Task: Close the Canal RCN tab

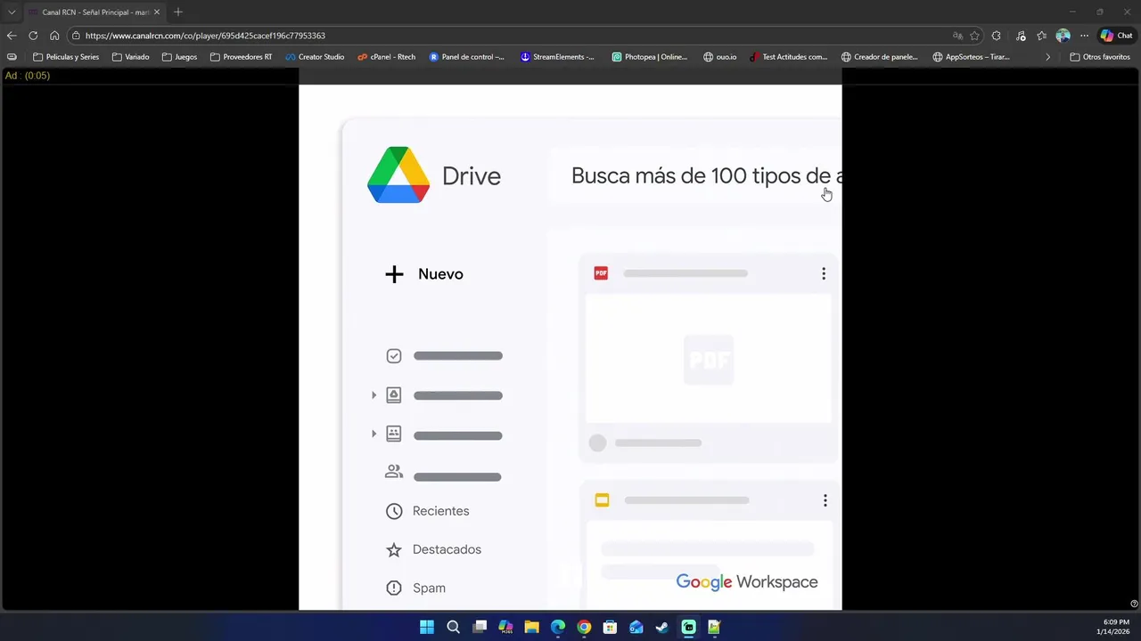Action: pos(157,12)
